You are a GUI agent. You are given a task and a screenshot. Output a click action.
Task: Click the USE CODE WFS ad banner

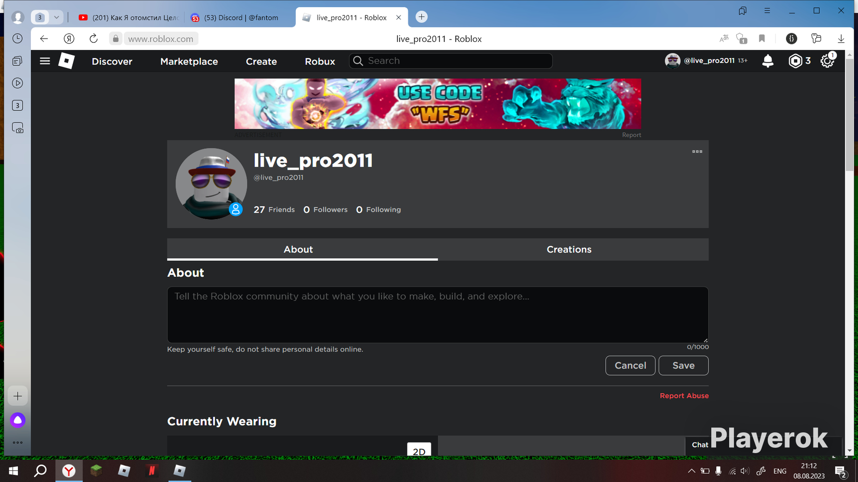(438, 104)
